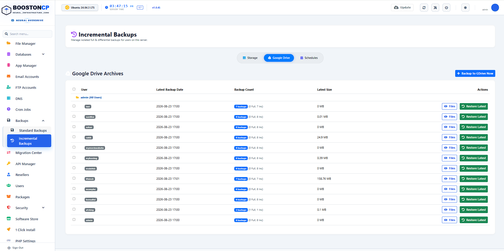Click the SET server time button
The width and height of the screenshot is (504, 251).
click(140, 7)
